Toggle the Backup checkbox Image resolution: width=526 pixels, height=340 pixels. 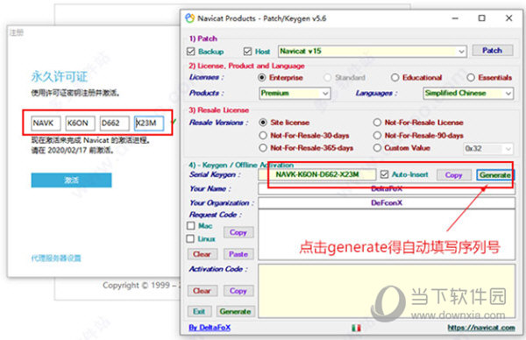(191, 52)
